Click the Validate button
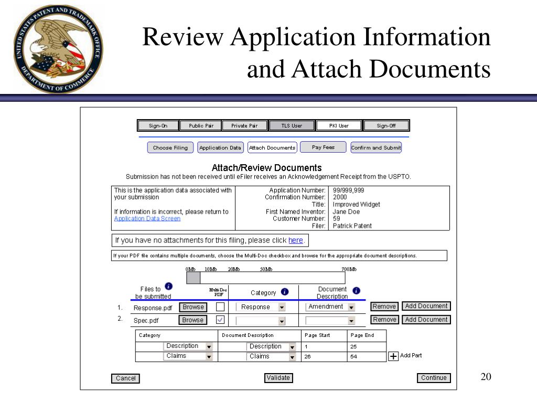The image size is (537, 403). (278, 378)
